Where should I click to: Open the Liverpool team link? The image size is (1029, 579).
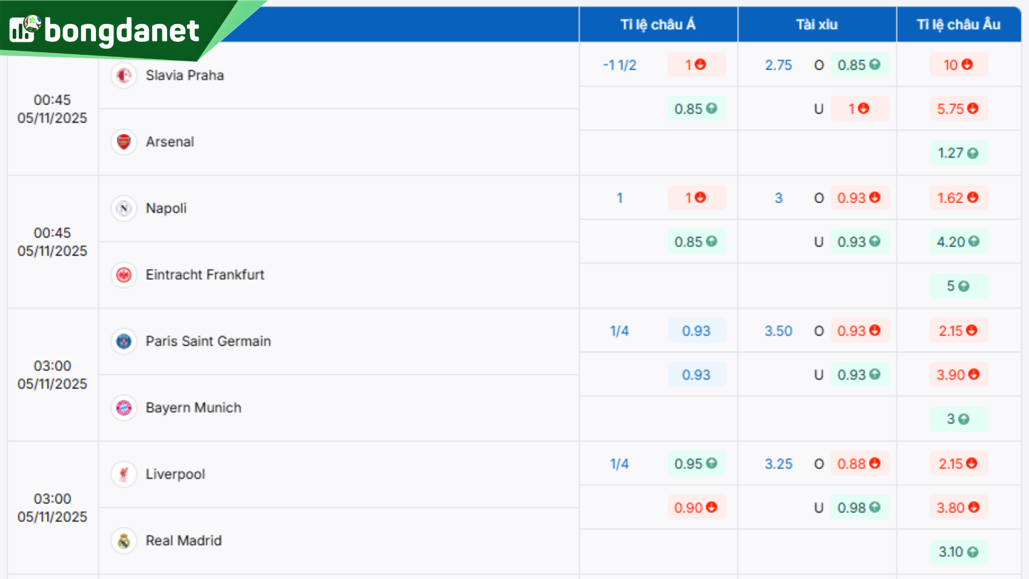point(175,474)
